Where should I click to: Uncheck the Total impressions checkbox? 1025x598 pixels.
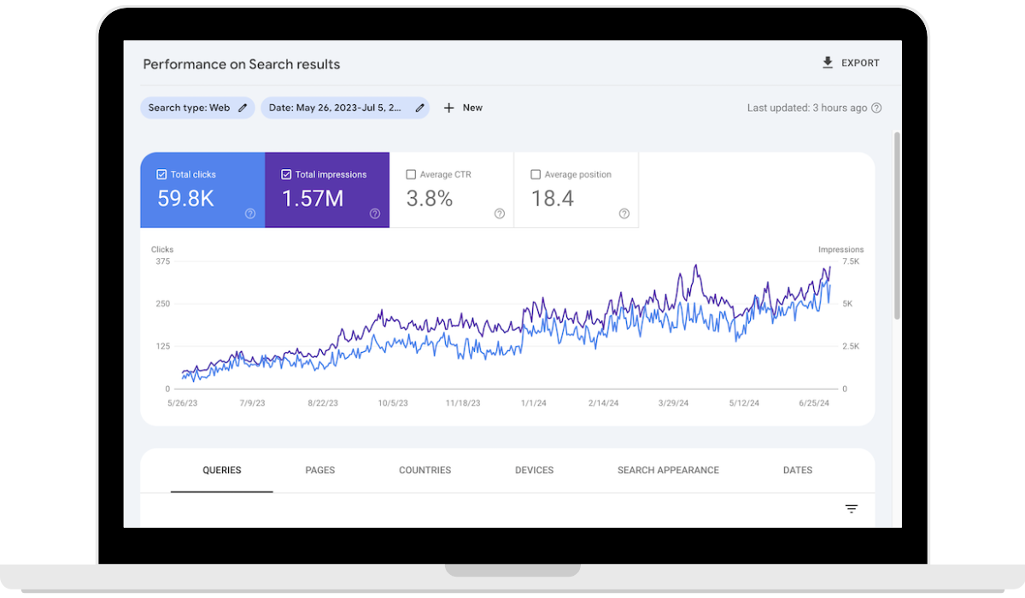pos(285,173)
